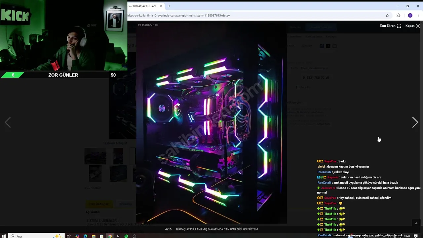
Task: Open Windows Start menu
Action: click(x=4, y=236)
